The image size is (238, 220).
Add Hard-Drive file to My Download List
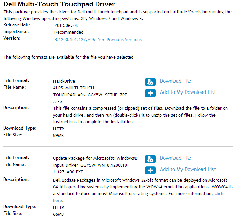[188, 92]
